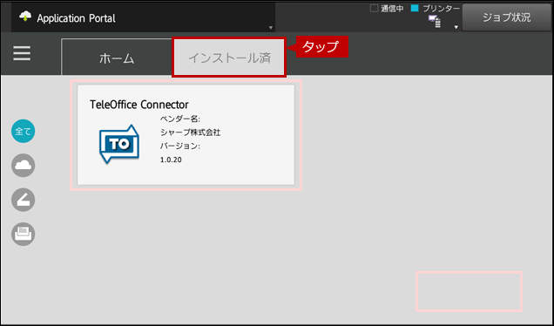Click the blue プリンター indicator square
This screenshot has width=554, height=326.
(415, 8)
